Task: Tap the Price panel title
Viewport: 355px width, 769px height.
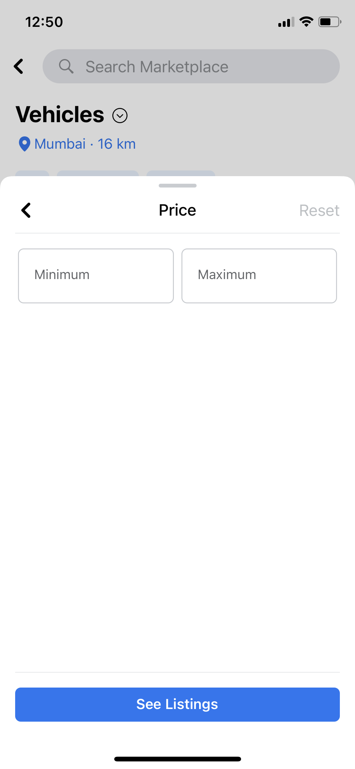Action: [x=177, y=210]
